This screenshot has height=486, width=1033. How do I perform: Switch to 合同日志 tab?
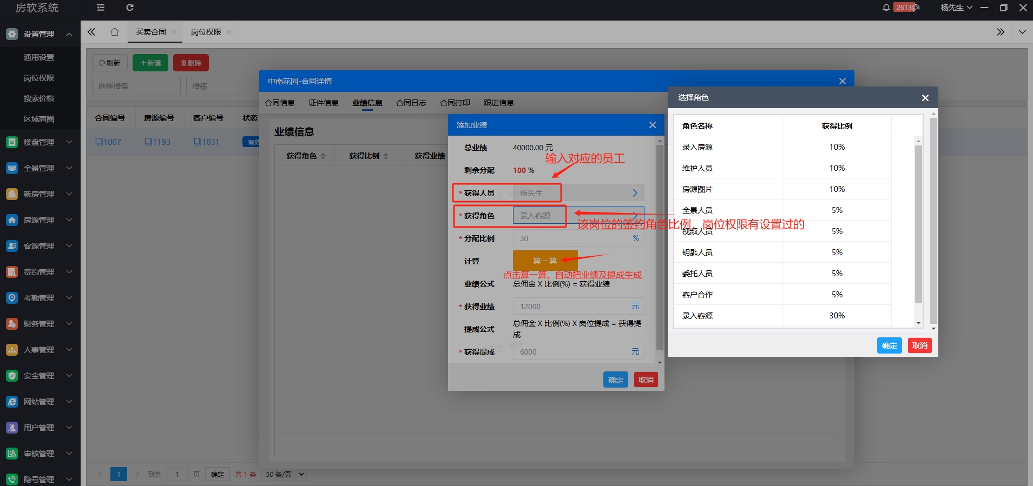pos(411,103)
